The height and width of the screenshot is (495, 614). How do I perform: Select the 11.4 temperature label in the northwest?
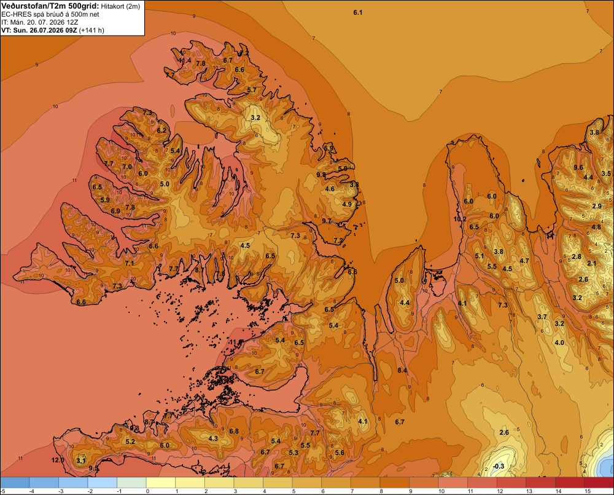[x=185, y=60]
